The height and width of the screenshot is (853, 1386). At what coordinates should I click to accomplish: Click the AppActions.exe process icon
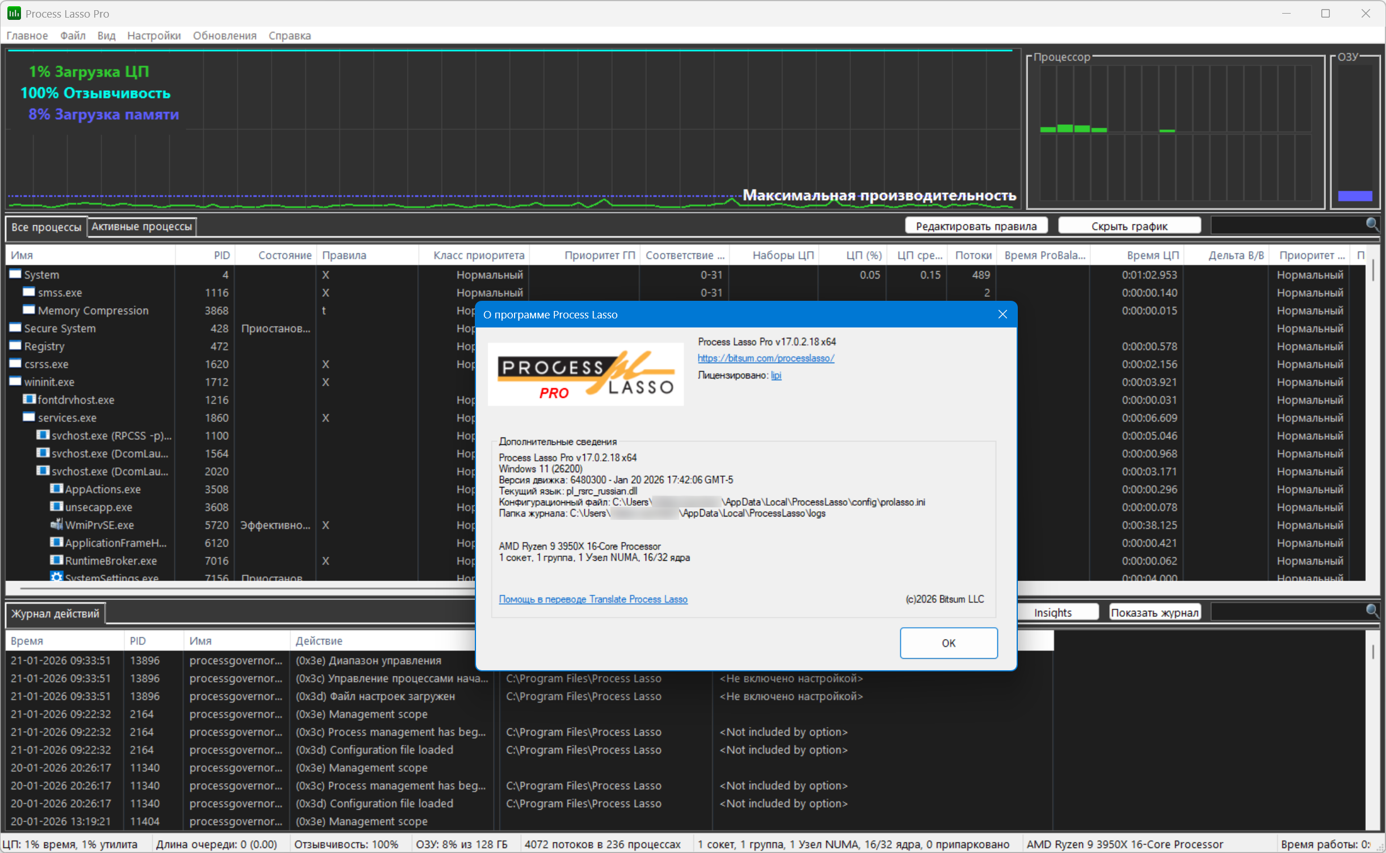pyautogui.click(x=56, y=489)
